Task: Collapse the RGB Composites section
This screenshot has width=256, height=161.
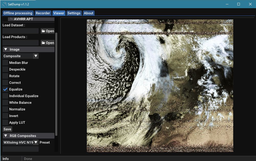Action: [x=6, y=136]
